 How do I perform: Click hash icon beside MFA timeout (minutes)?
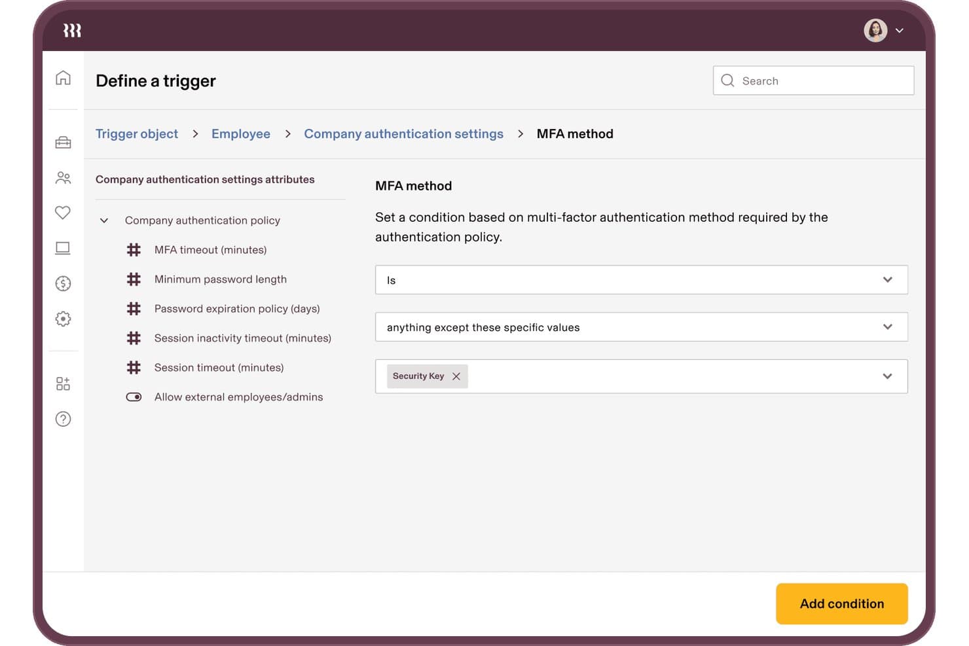click(134, 250)
